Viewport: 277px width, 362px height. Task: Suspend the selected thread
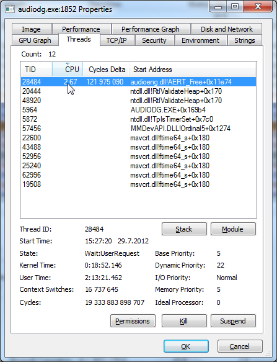[x=233, y=321]
